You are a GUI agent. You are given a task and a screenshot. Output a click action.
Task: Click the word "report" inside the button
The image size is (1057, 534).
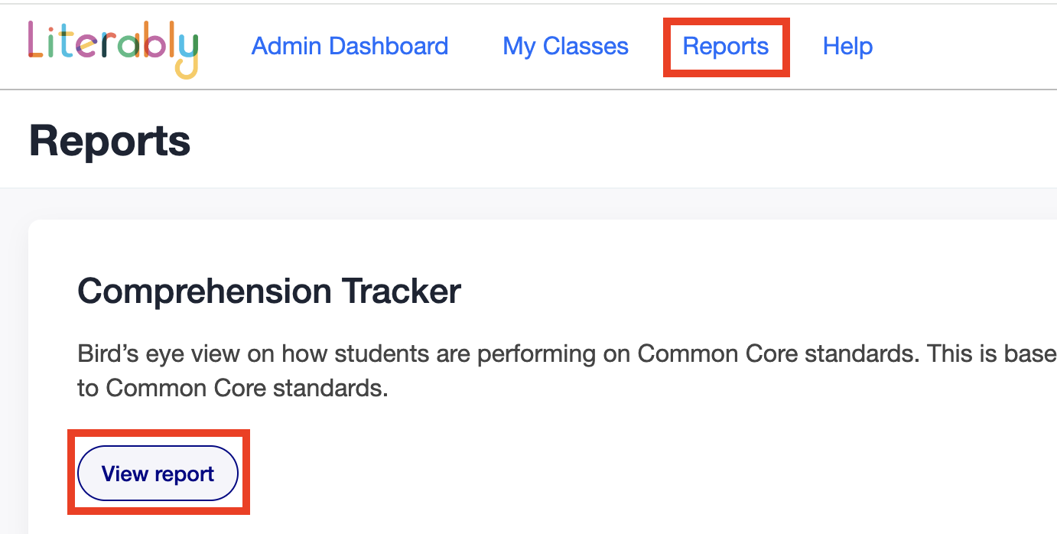(184, 474)
